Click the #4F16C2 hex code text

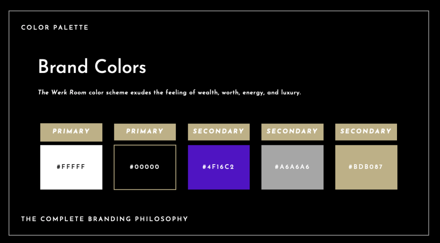pos(219,167)
